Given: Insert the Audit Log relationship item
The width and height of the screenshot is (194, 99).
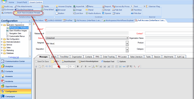Looking at the screenshot, I should (7, 6).
